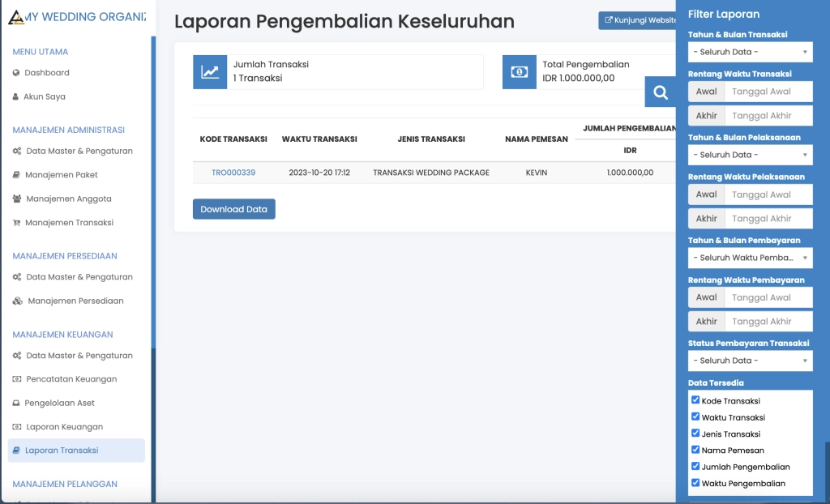Image resolution: width=830 pixels, height=504 pixels.
Task: Click the Tanggal Awal date field under Rentang Waktu Transaksi
Action: 767,92
